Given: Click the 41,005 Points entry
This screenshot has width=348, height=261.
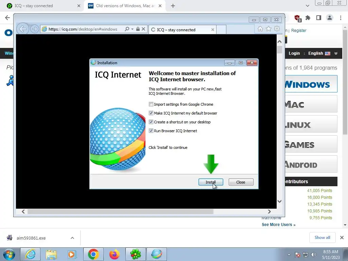Looking at the screenshot, I should point(319,191).
